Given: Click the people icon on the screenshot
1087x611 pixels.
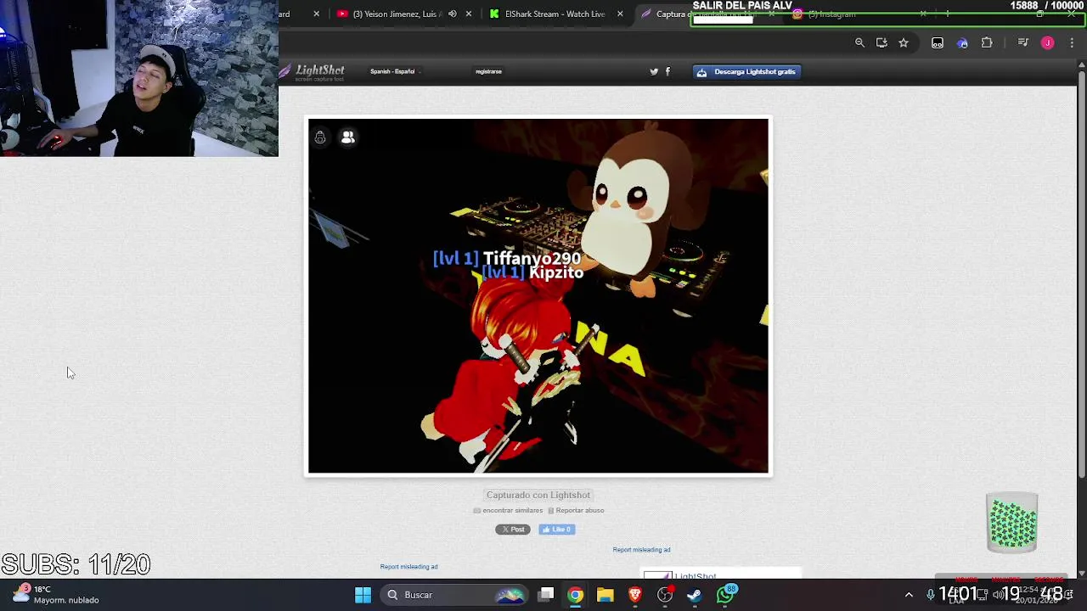Looking at the screenshot, I should click(x=347, y=137).
